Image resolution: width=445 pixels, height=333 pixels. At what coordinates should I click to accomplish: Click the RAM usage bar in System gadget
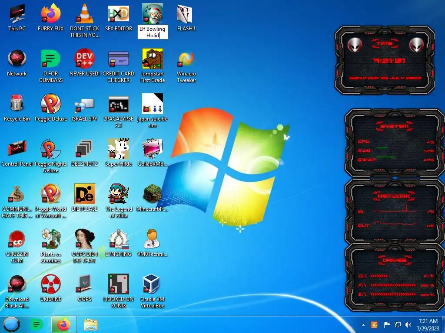(382, 148)
